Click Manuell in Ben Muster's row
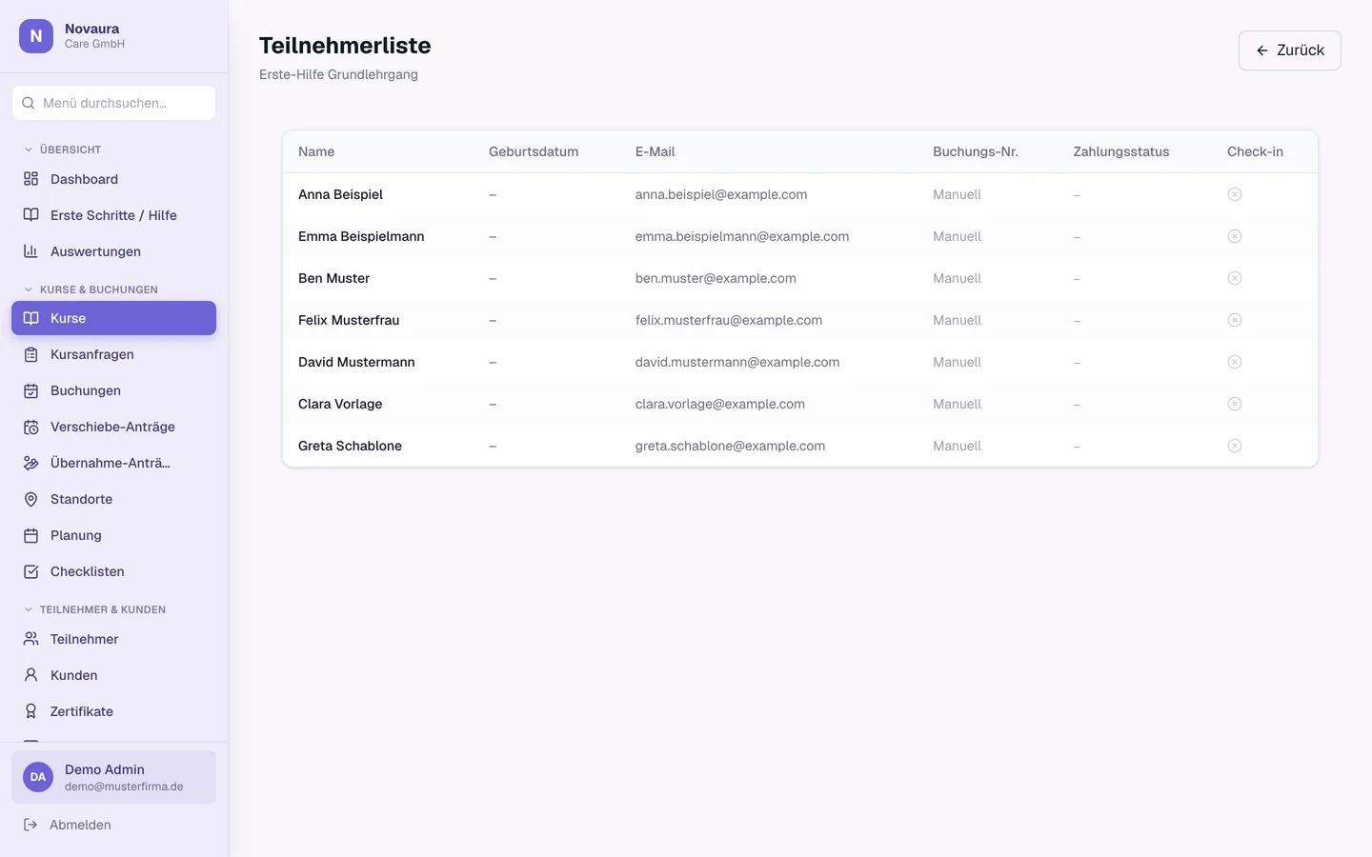The width and height of the screenshot is (1372, 857). pos(957,278)
